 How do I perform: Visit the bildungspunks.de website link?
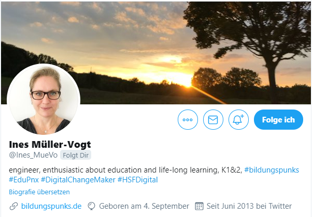tap(51, 206)
